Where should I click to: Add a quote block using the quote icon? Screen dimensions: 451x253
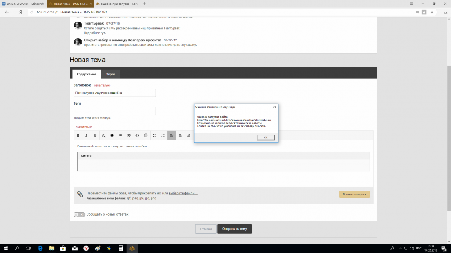point(129,135)
